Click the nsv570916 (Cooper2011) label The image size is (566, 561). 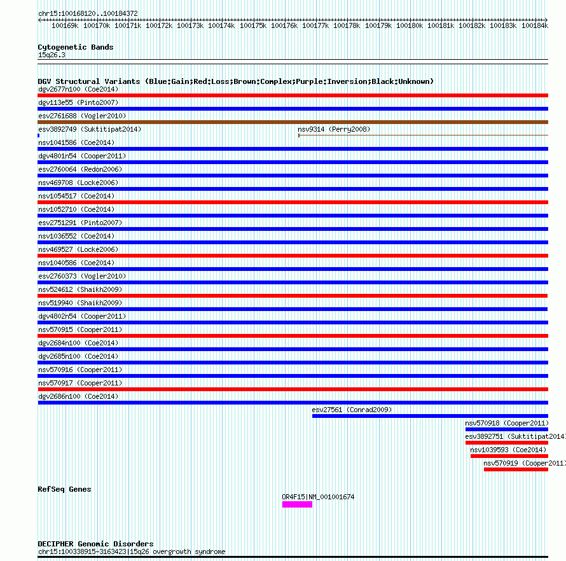(x=80, y=370)
